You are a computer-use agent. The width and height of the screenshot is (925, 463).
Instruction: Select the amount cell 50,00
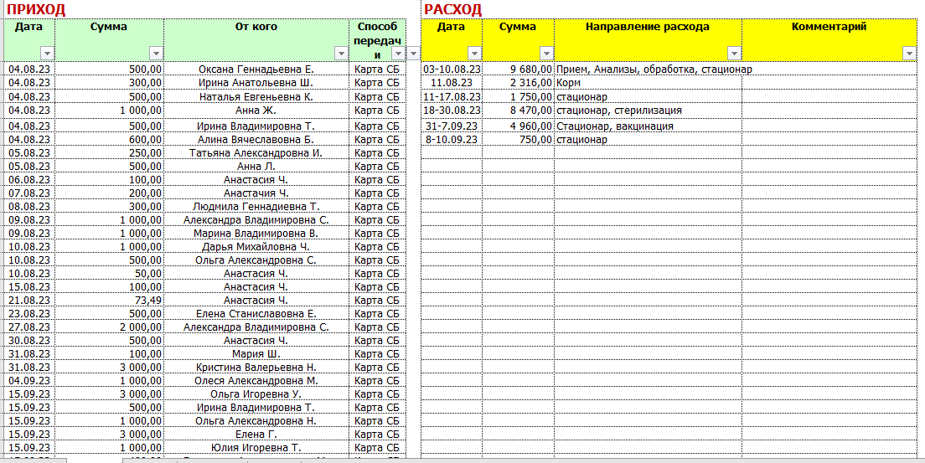tap(110, 273)
